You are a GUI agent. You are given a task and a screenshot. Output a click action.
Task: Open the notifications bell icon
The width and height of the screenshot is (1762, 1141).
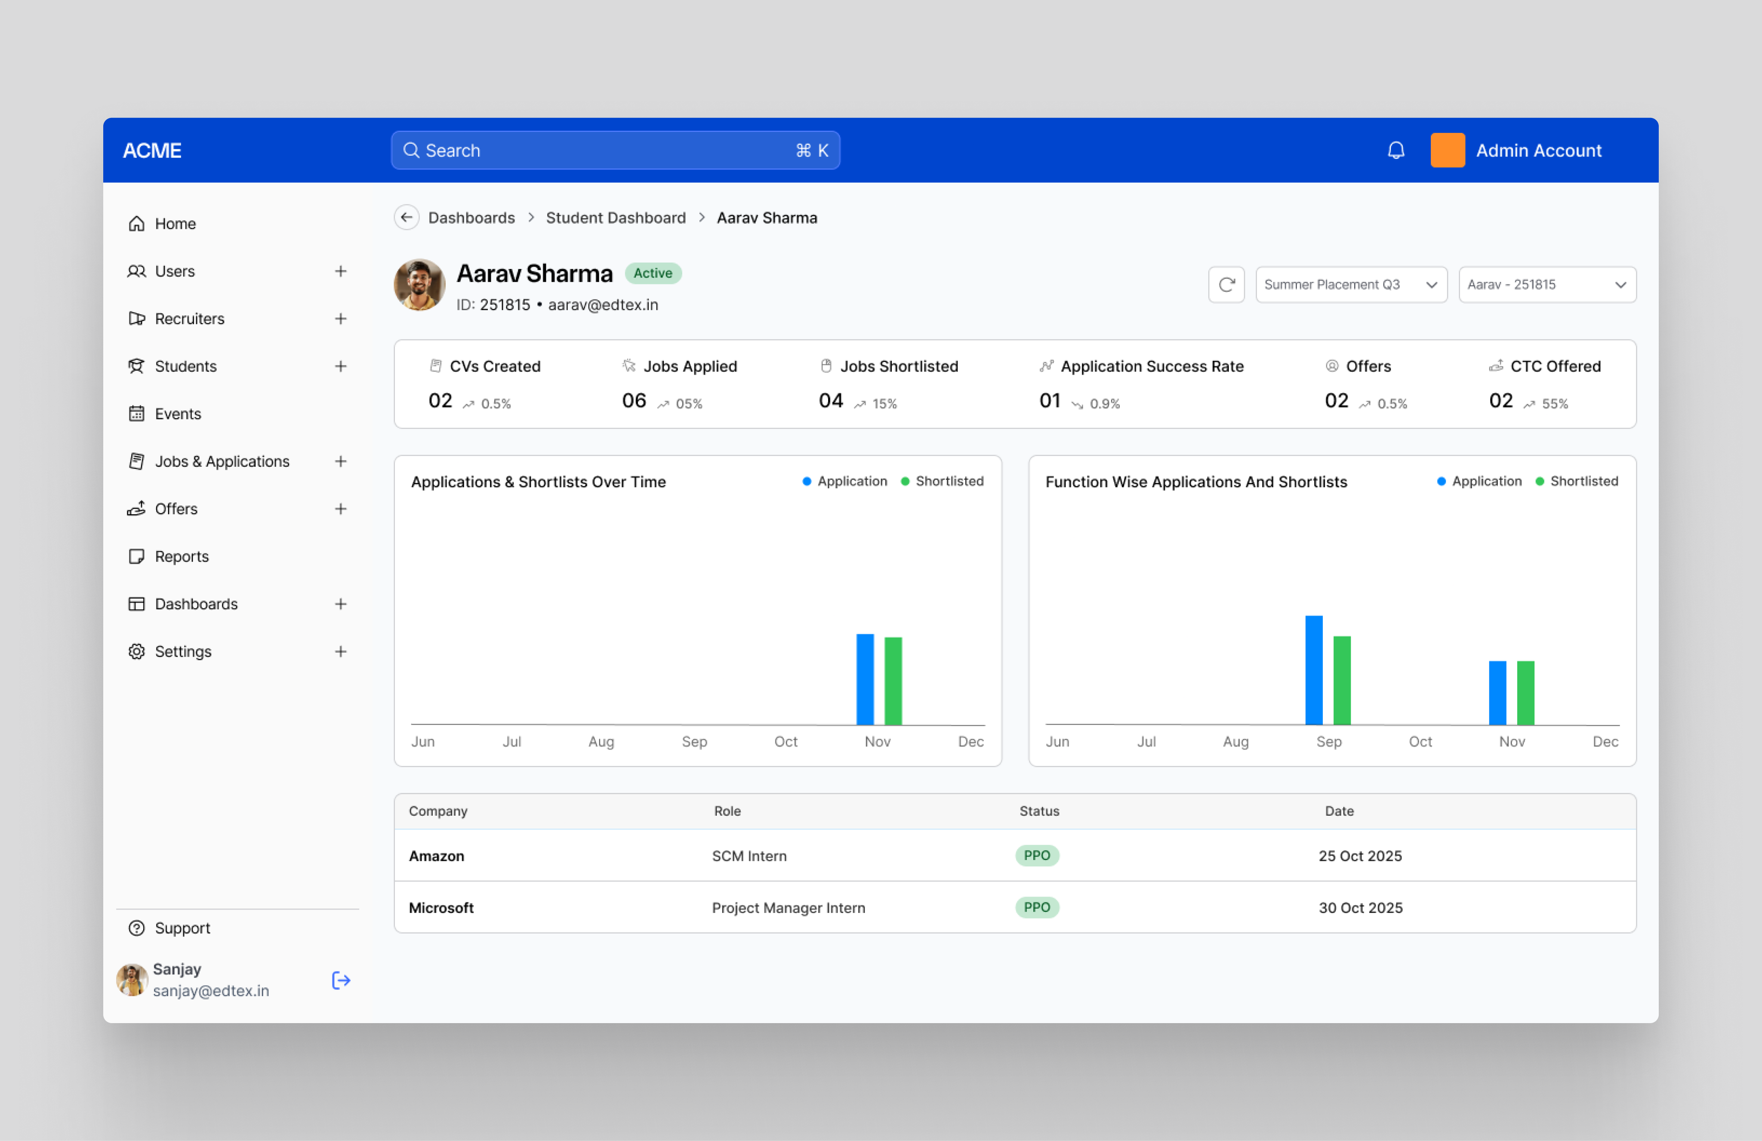[1396, 150]
